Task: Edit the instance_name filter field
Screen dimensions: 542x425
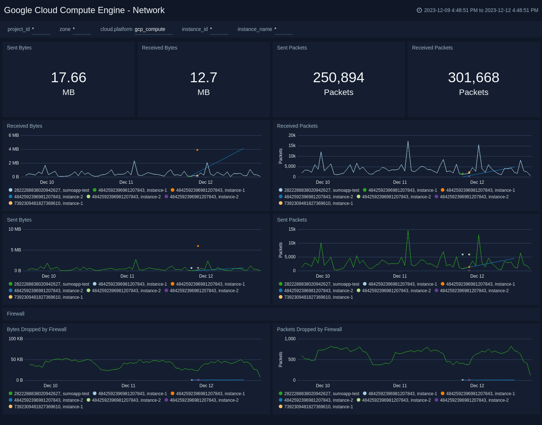Action: point(284,29)
